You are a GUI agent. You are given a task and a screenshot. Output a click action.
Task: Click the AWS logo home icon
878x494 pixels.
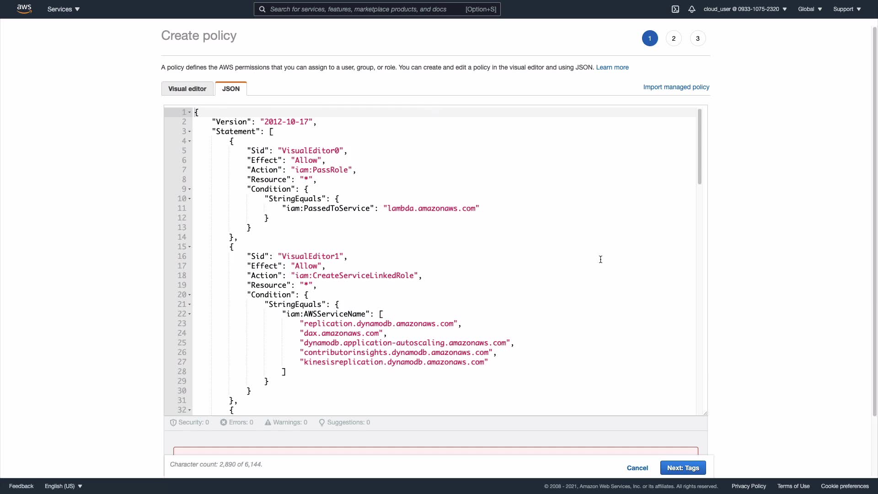24,9
